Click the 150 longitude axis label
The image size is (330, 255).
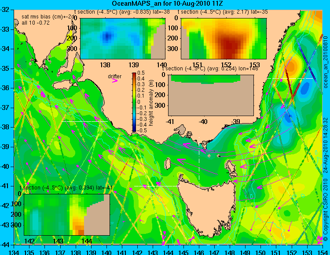(260, 252)
